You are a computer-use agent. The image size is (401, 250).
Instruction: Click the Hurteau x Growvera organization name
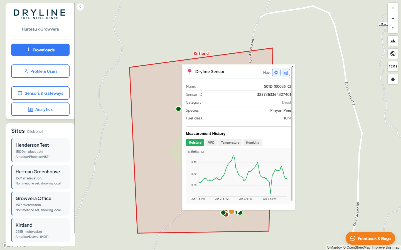(40, 29)
